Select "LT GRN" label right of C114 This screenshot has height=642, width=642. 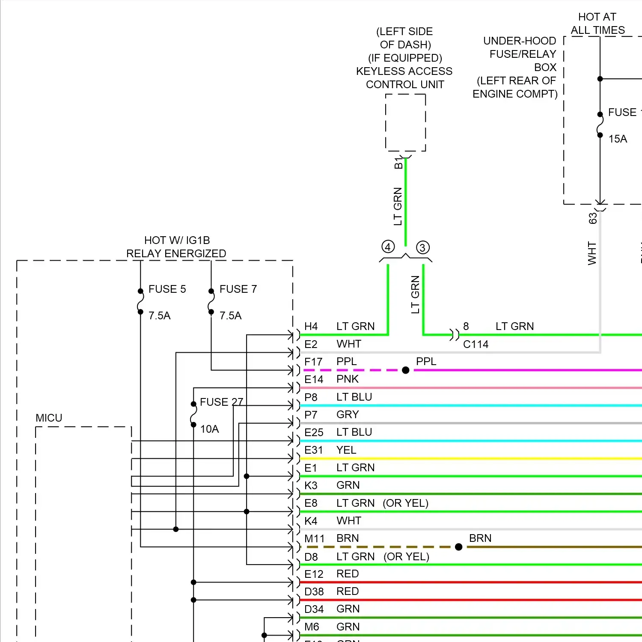[x=514, y=327]
